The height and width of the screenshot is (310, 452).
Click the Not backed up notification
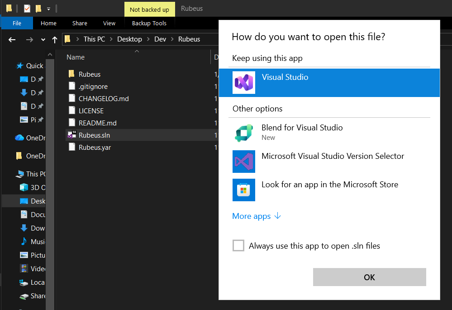(149, 9)
